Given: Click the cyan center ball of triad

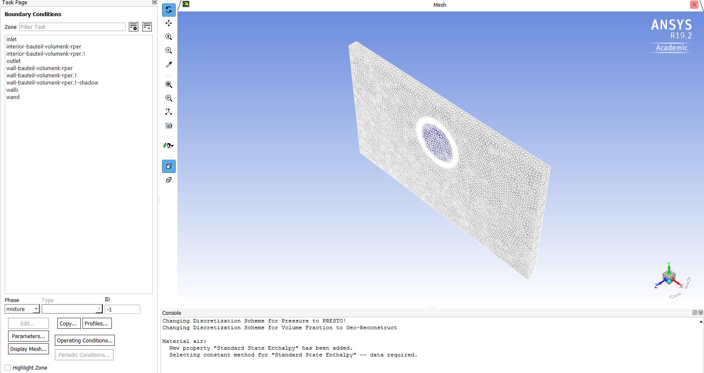Looking at the screenshot, I should 669,280.
